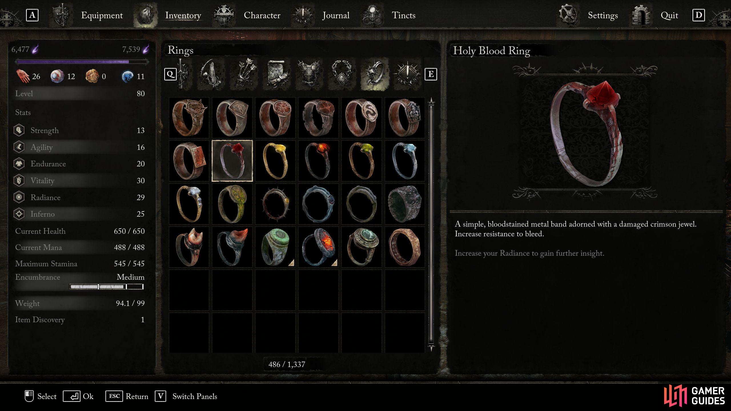Select the blue gem ring thumbnail
Image resolution: width=731 pixels, height=411 pixels.
point(405,161)
